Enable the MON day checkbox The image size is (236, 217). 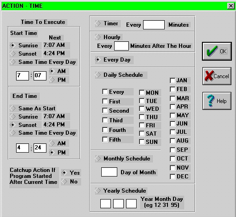click(x=142, y=92)
